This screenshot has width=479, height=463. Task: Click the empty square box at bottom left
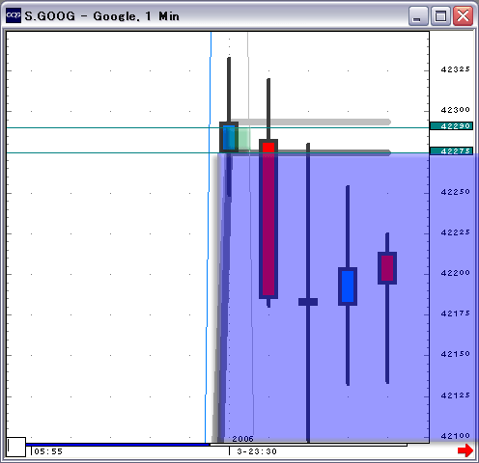click(16, 447)
